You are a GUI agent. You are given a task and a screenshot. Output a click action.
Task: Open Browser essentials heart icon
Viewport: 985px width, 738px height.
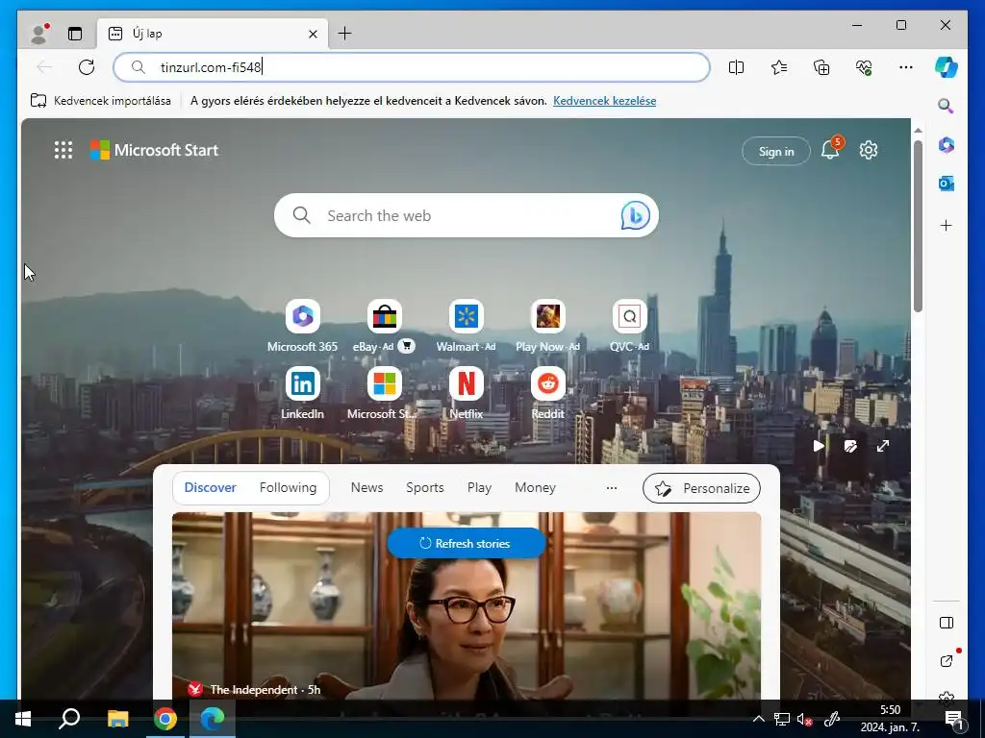[864, 67]
